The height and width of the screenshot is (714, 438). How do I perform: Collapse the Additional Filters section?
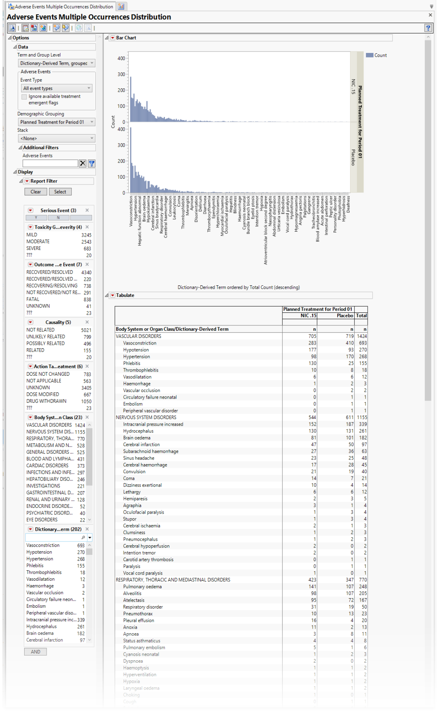20,148
